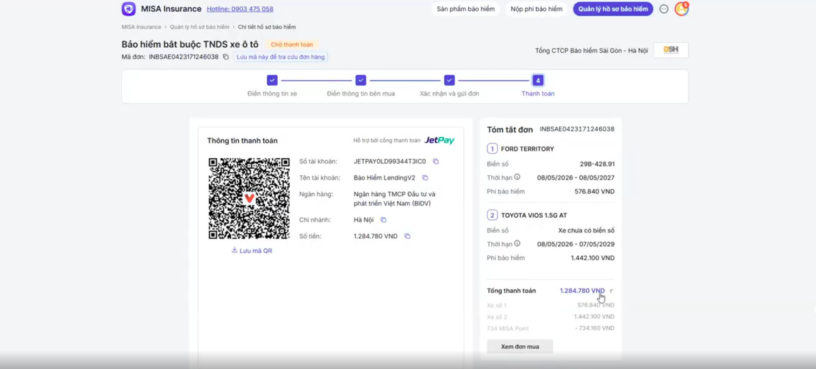Show Thời hạn info for Ford Territory
The image size is (816, 369).
517,177
